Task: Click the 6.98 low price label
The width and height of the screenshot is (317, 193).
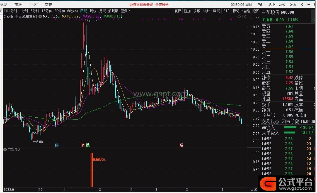Action: click(x=39, y=142)
